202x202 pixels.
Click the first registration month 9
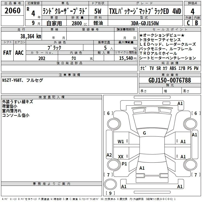click(33, 23)
